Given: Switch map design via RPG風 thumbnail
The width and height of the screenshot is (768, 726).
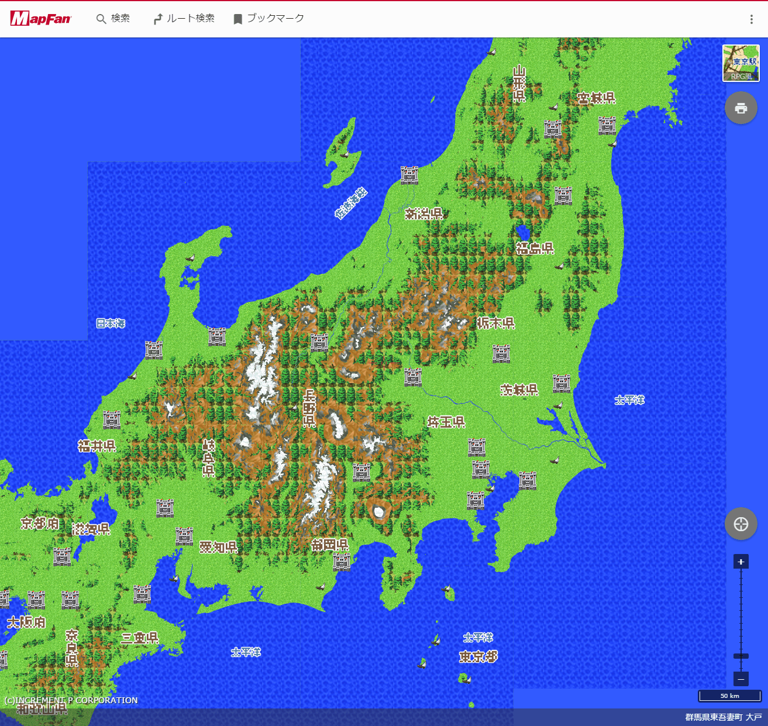Looking at the screenshot, I should tap(741, 63).
